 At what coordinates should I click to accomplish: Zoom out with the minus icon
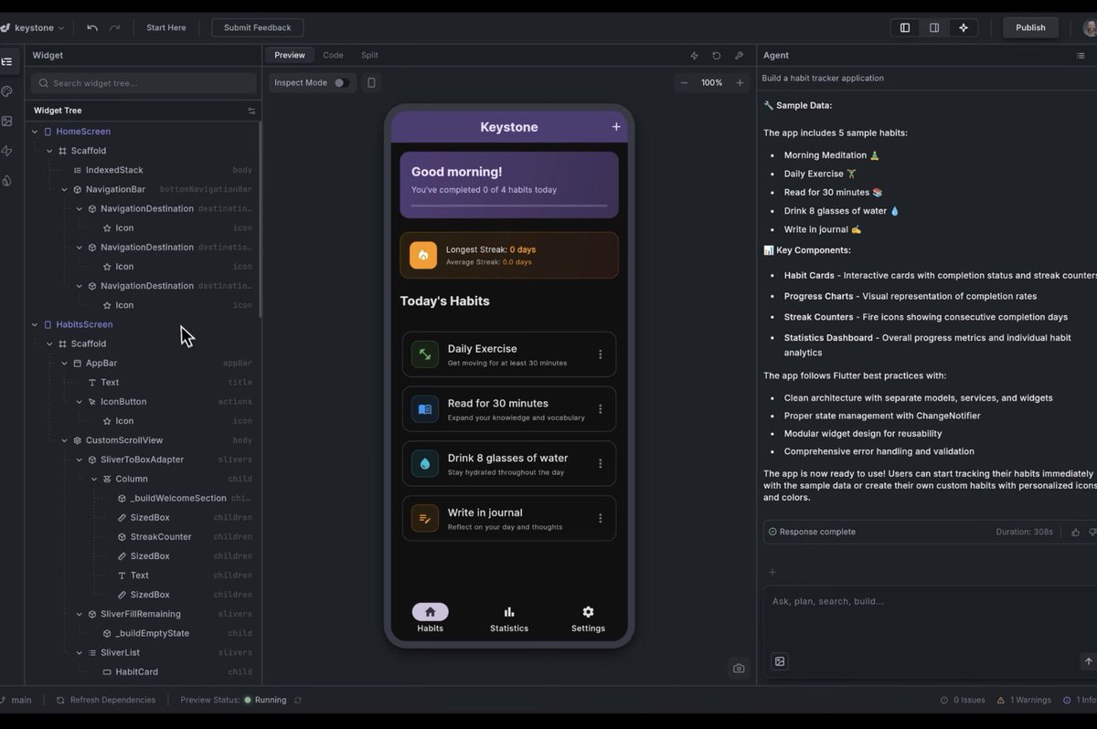(684, 82)
